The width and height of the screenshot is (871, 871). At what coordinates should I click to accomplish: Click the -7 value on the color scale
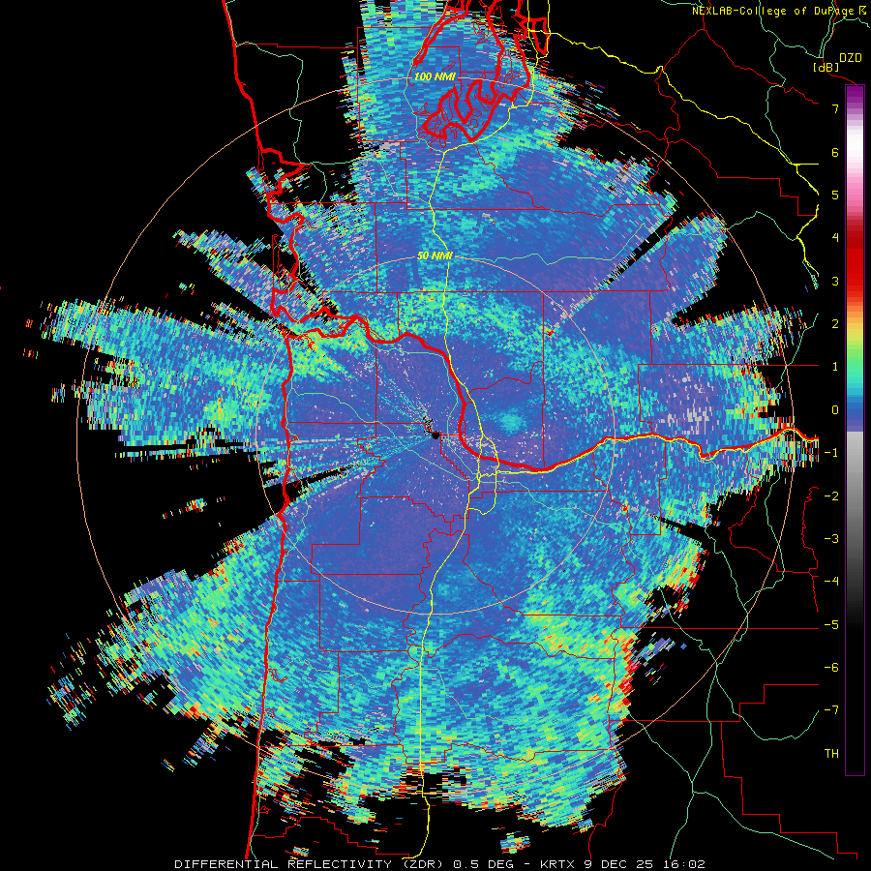[831, 710]
